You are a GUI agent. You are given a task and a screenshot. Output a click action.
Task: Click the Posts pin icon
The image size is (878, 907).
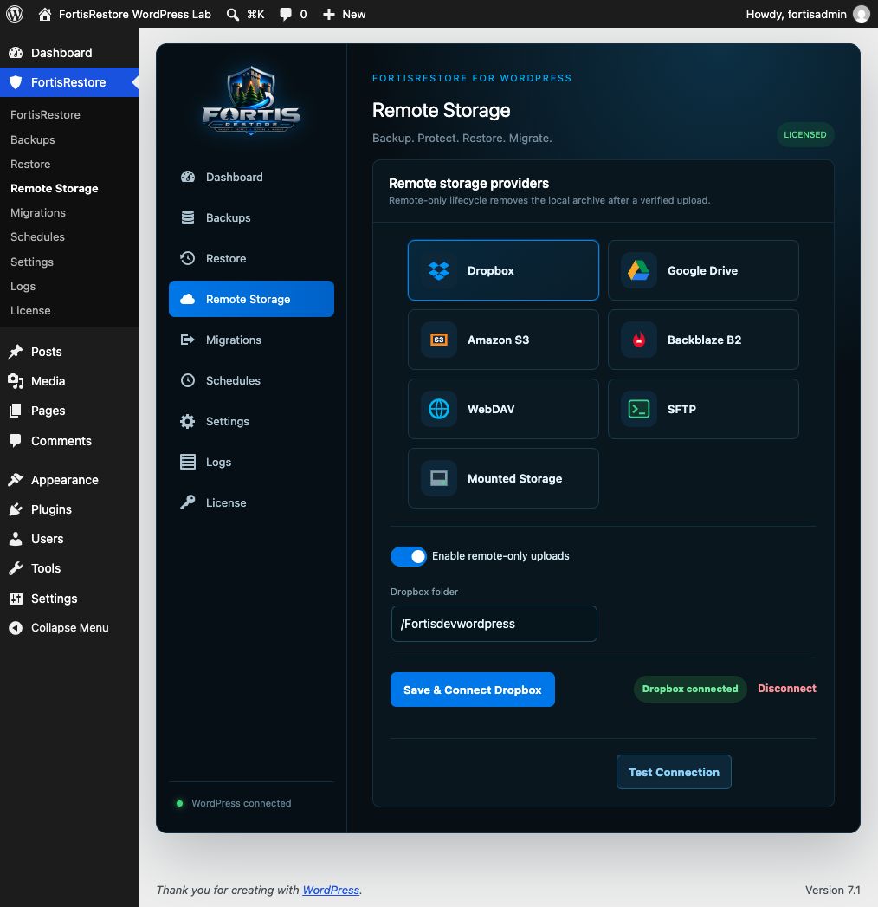pyautogui.click(x=16, y=352)
